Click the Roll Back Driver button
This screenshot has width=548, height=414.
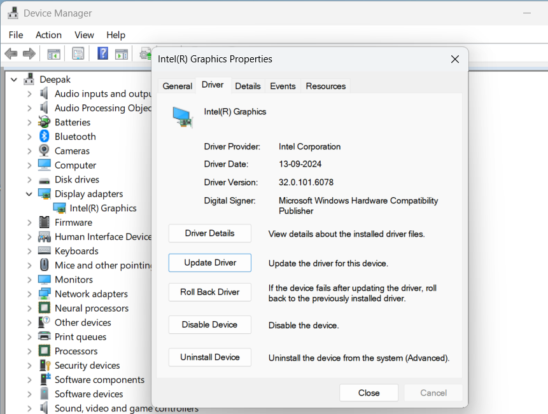pos(209,292)
